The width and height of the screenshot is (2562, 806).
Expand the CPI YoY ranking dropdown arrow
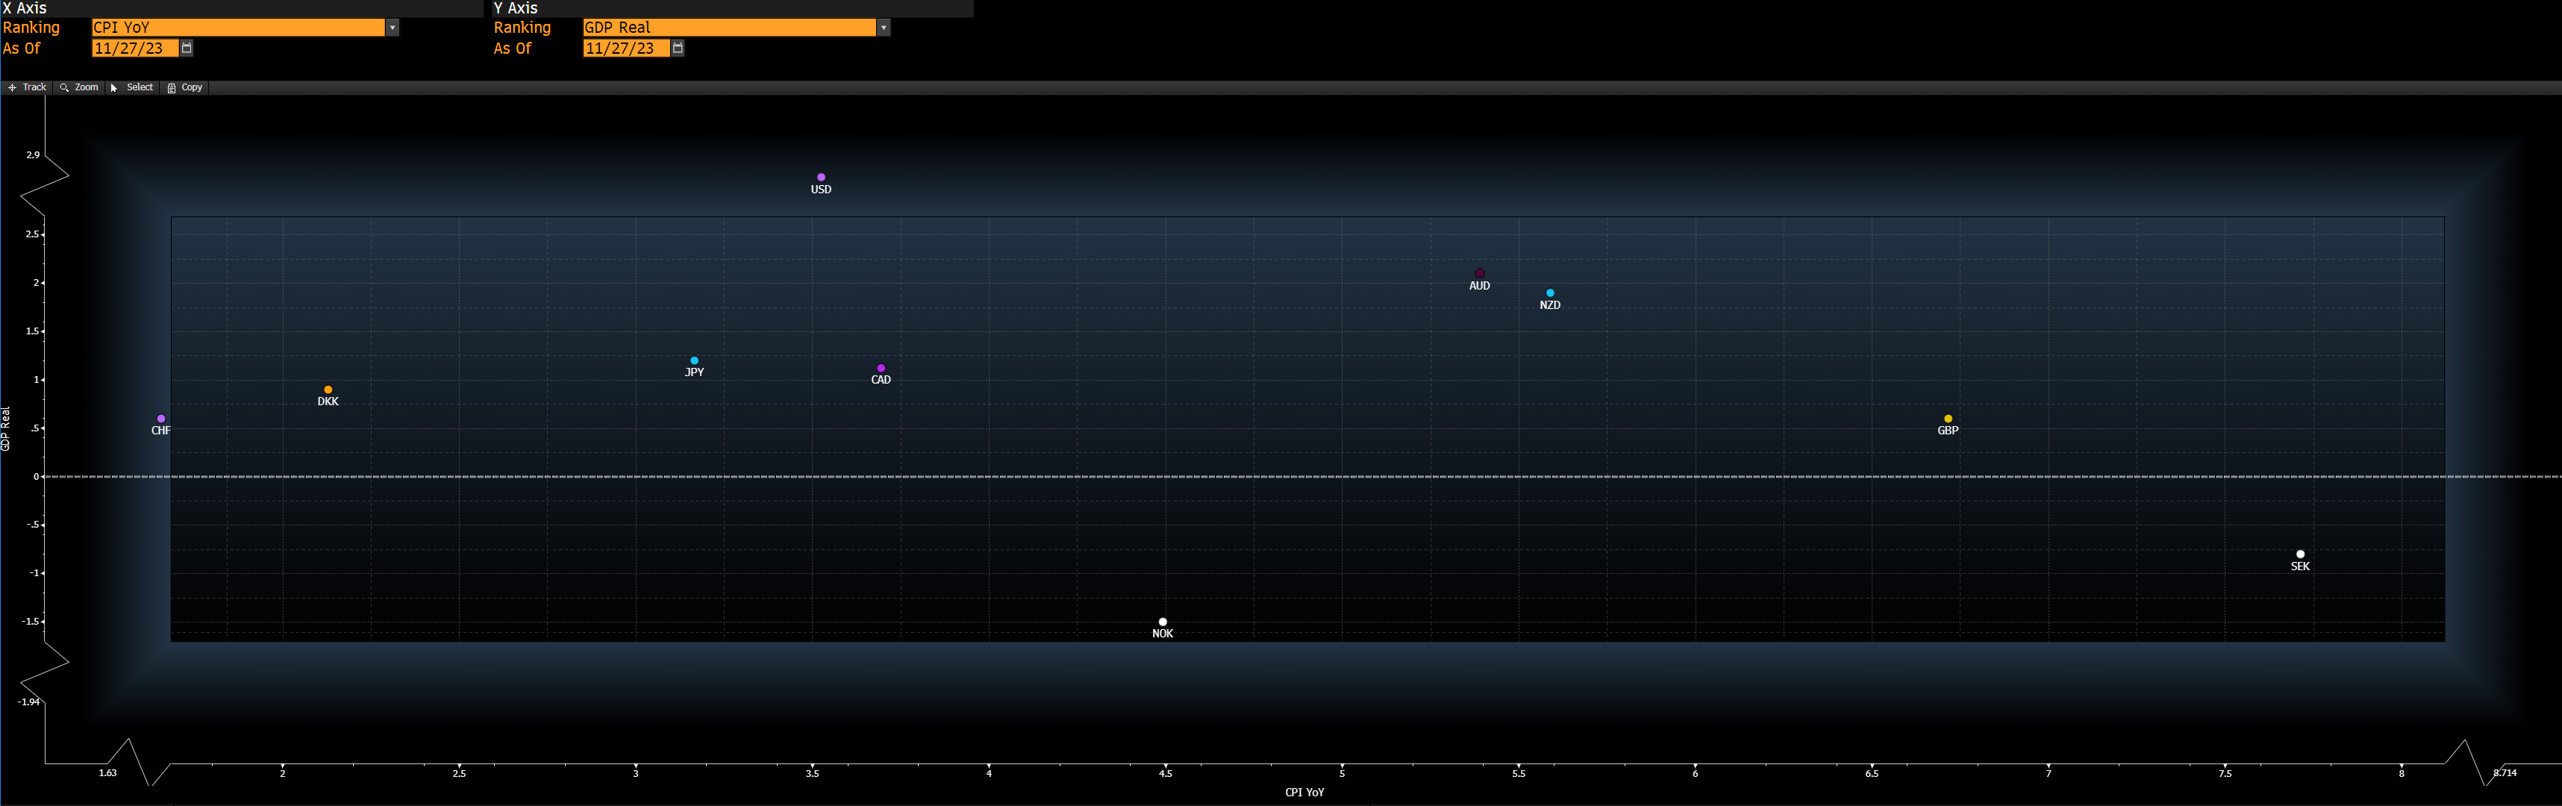pos(393,28)
